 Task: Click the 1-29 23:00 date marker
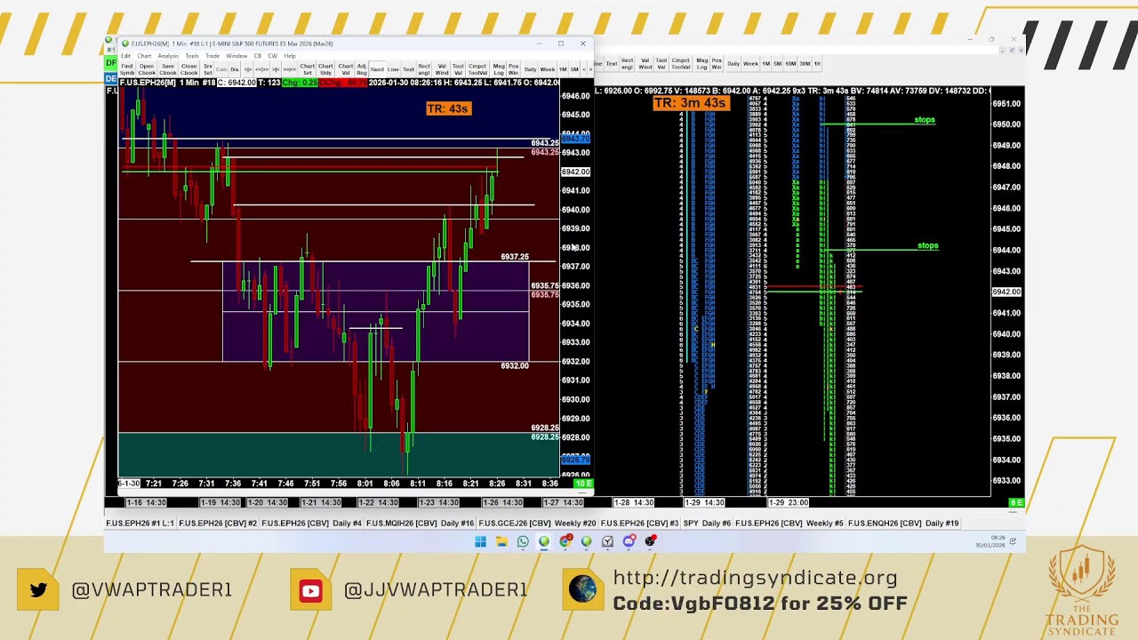pyautogui.click(x=789, y=502)
